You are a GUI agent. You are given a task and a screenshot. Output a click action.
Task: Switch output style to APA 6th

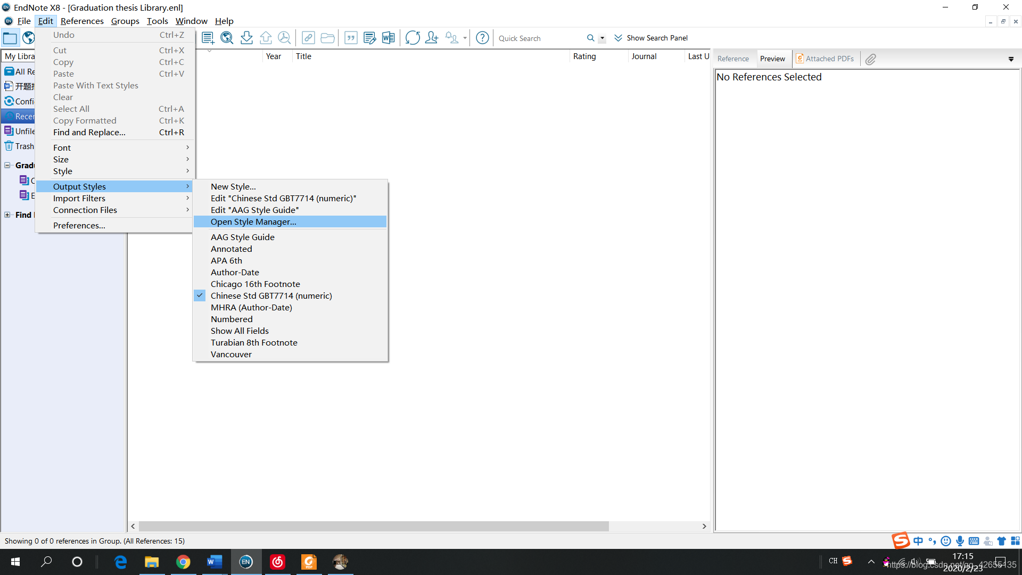[226, 260]
